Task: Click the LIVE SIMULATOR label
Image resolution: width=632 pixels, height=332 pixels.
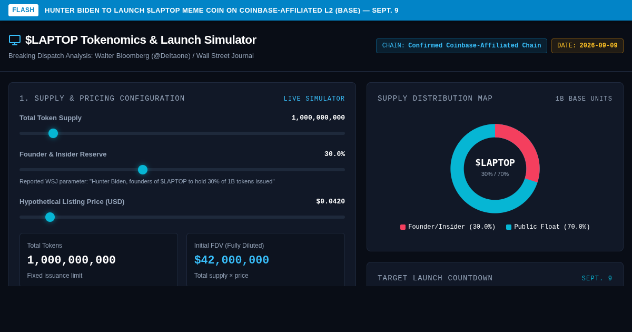Action: [314, 99]
